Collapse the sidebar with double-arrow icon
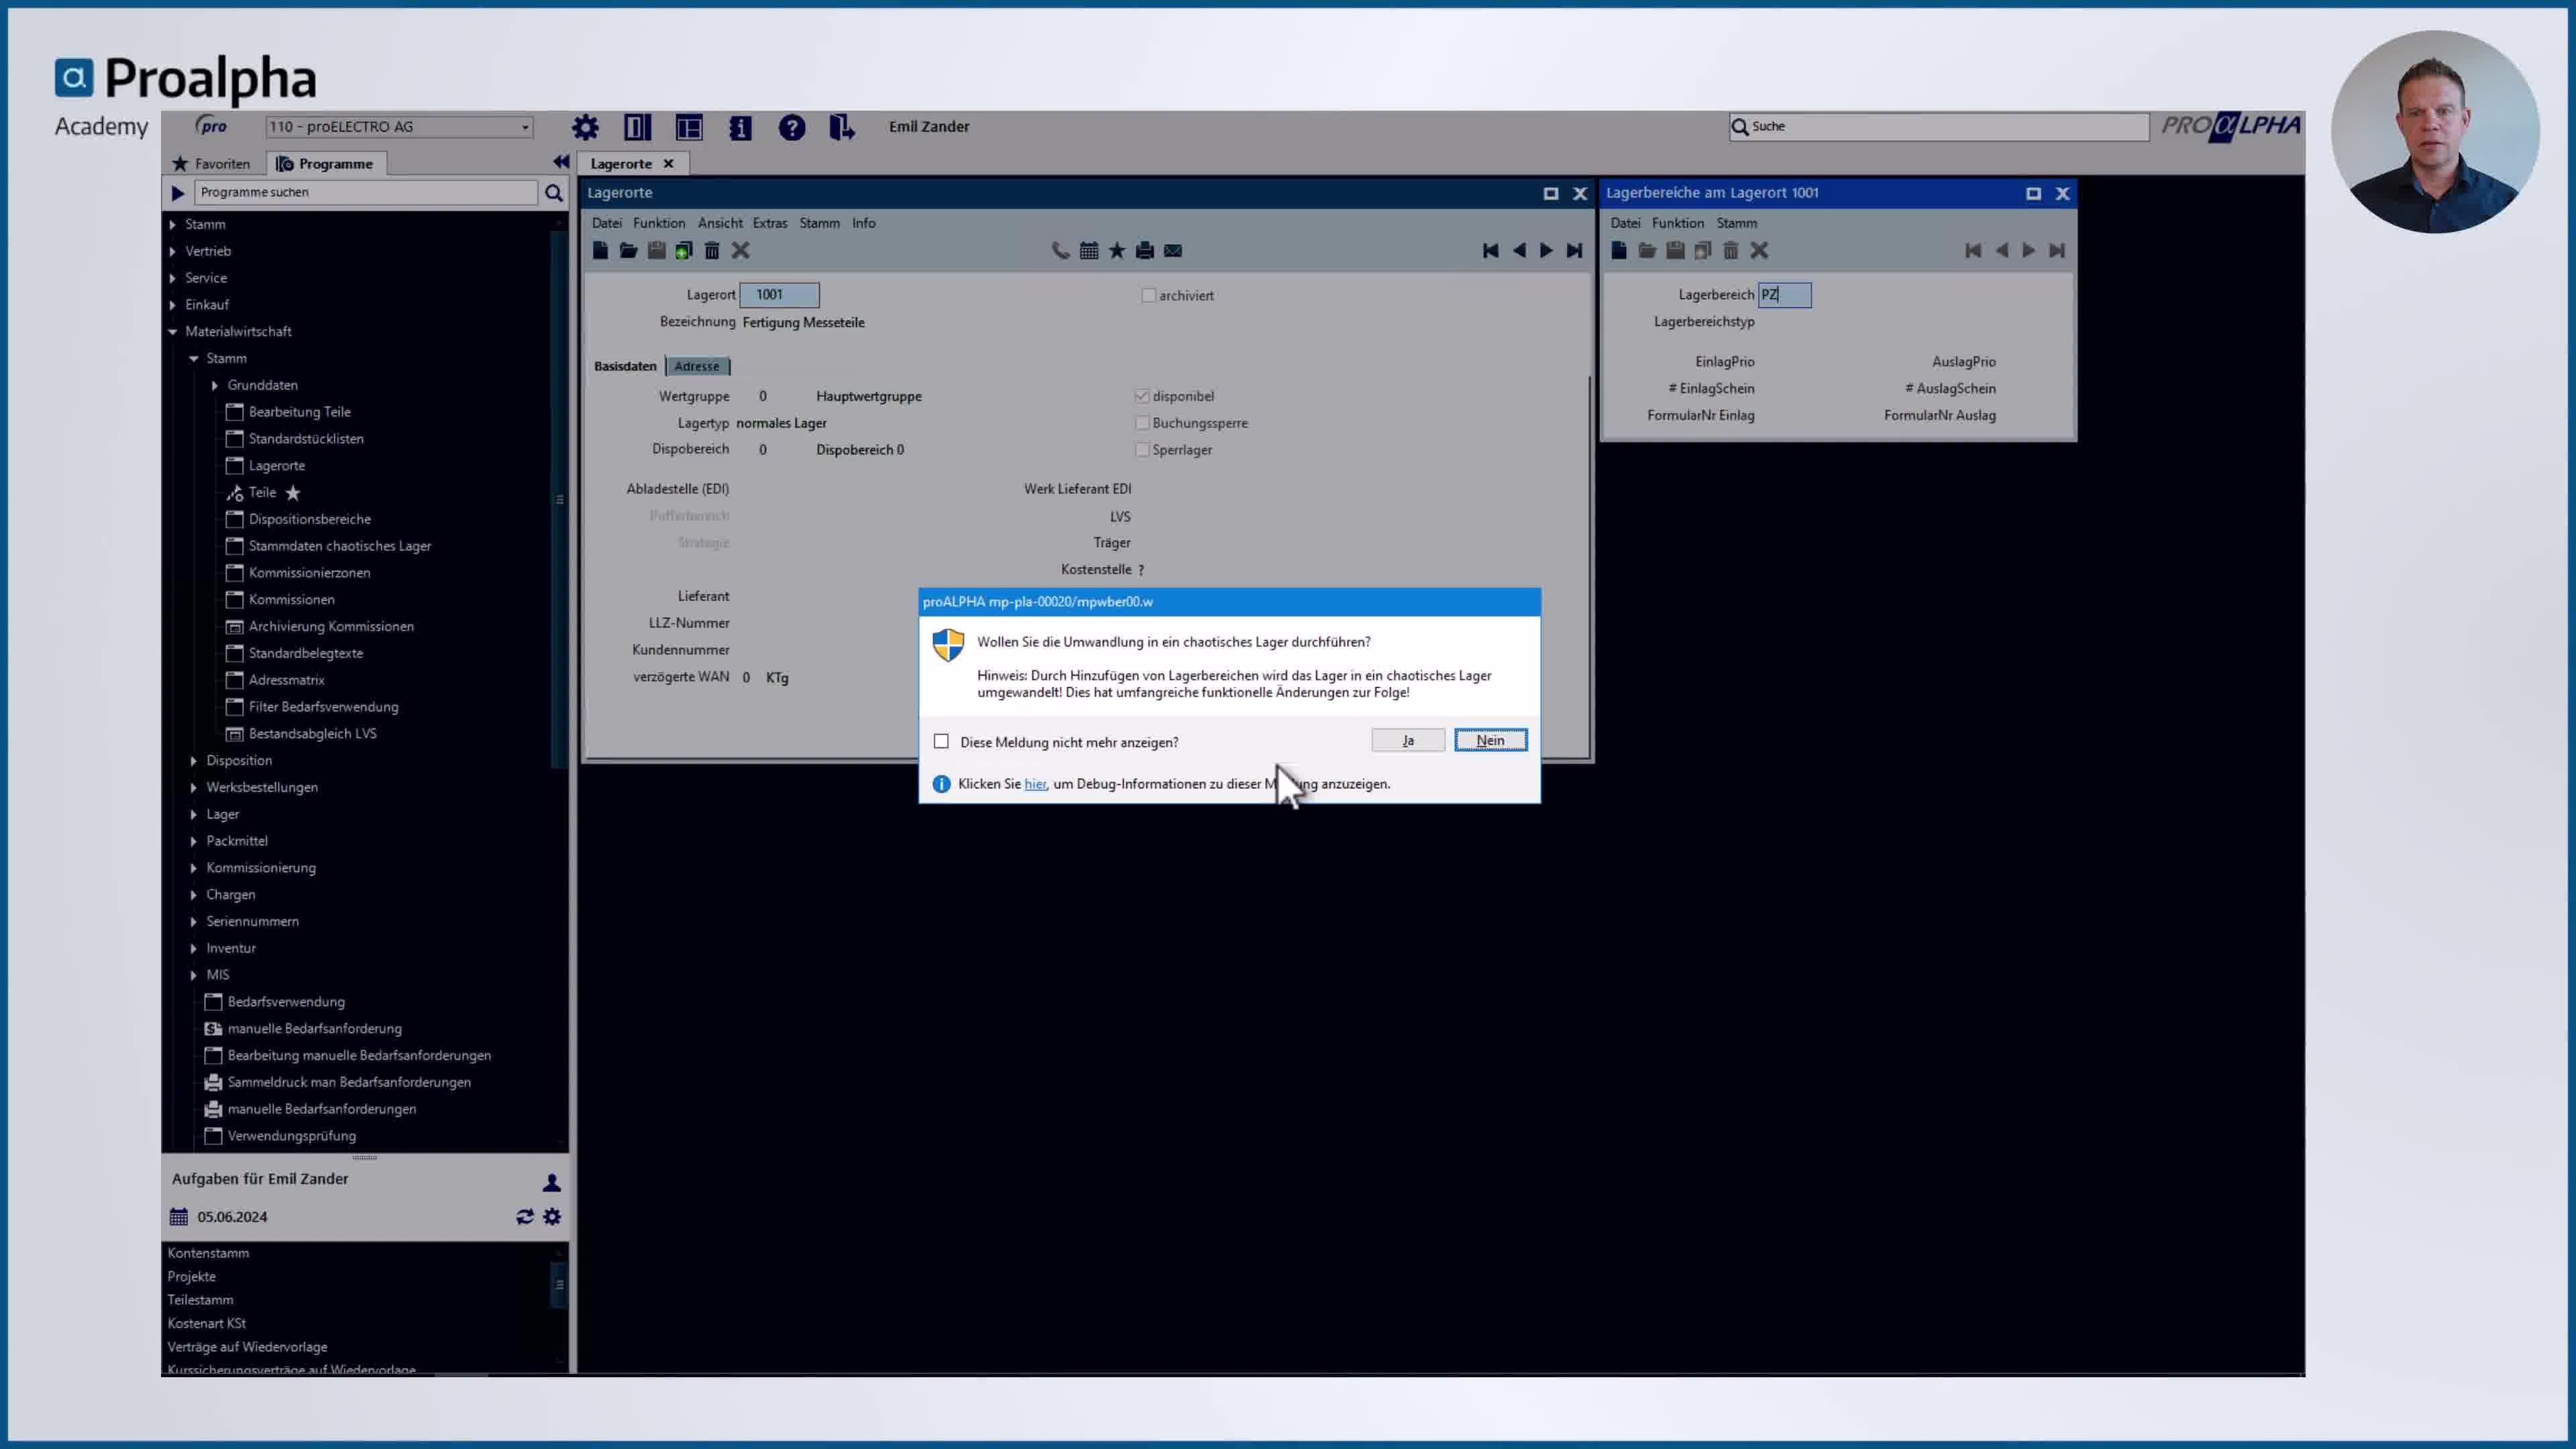2576x1449 pixels. [561, 162]
